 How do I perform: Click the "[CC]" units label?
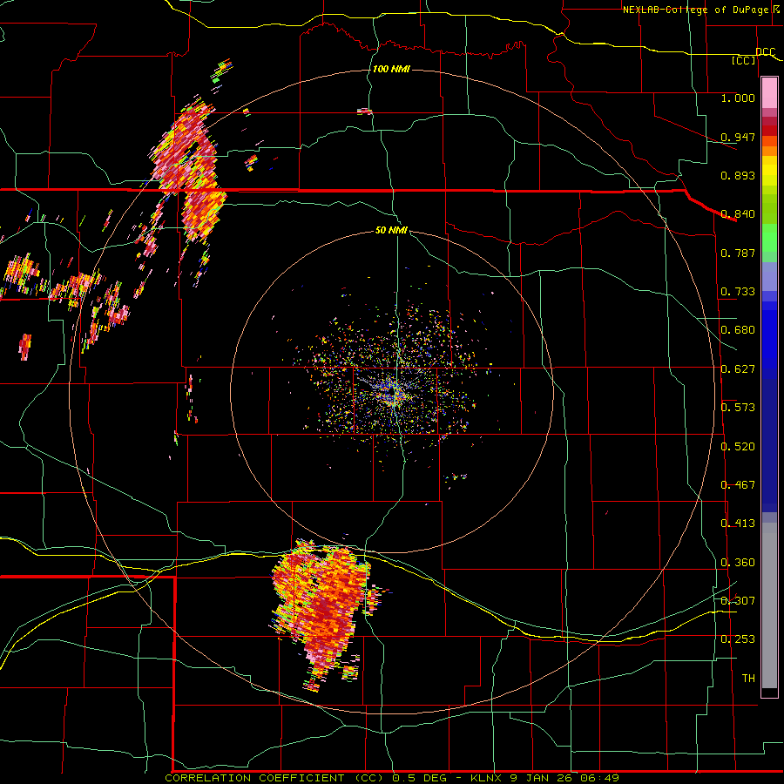click(x=744, y=60)
